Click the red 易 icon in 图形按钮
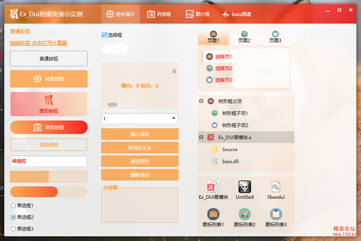Viewport: 361px width, 241px height. (x=48, y=100)
